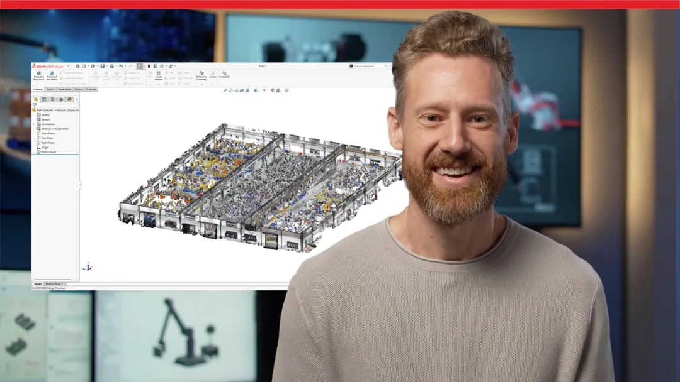Toggle the Instant3D tool
Viewport: 680px width, 382px height.
pos(224,75)
